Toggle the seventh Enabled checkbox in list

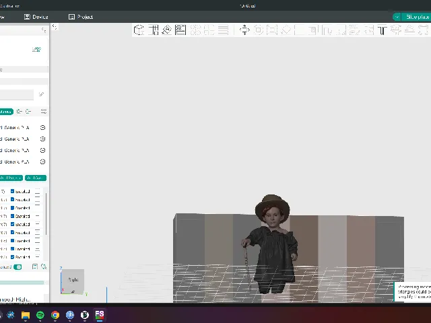pos(12,241)
